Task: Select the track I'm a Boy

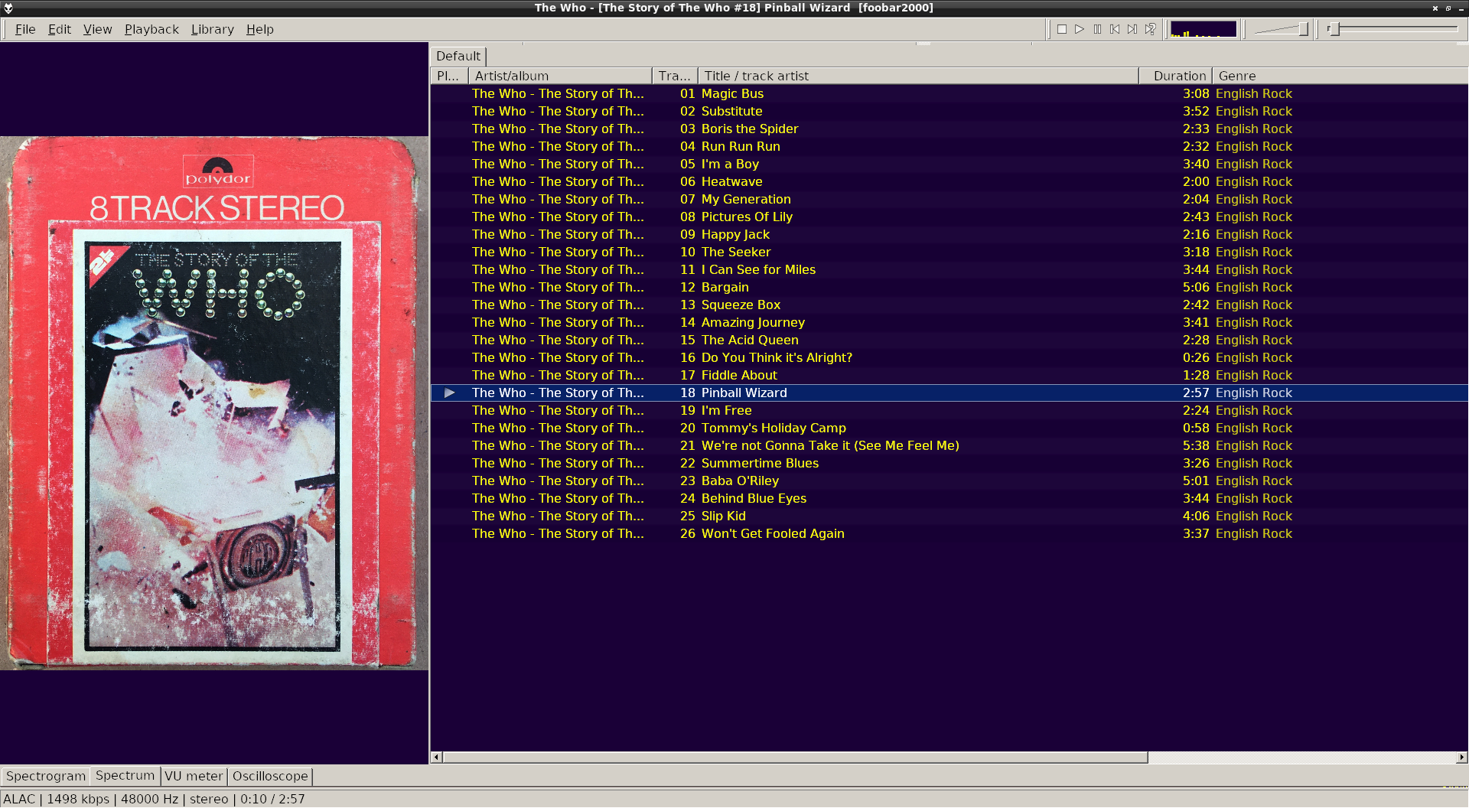Action: (949, 164)
